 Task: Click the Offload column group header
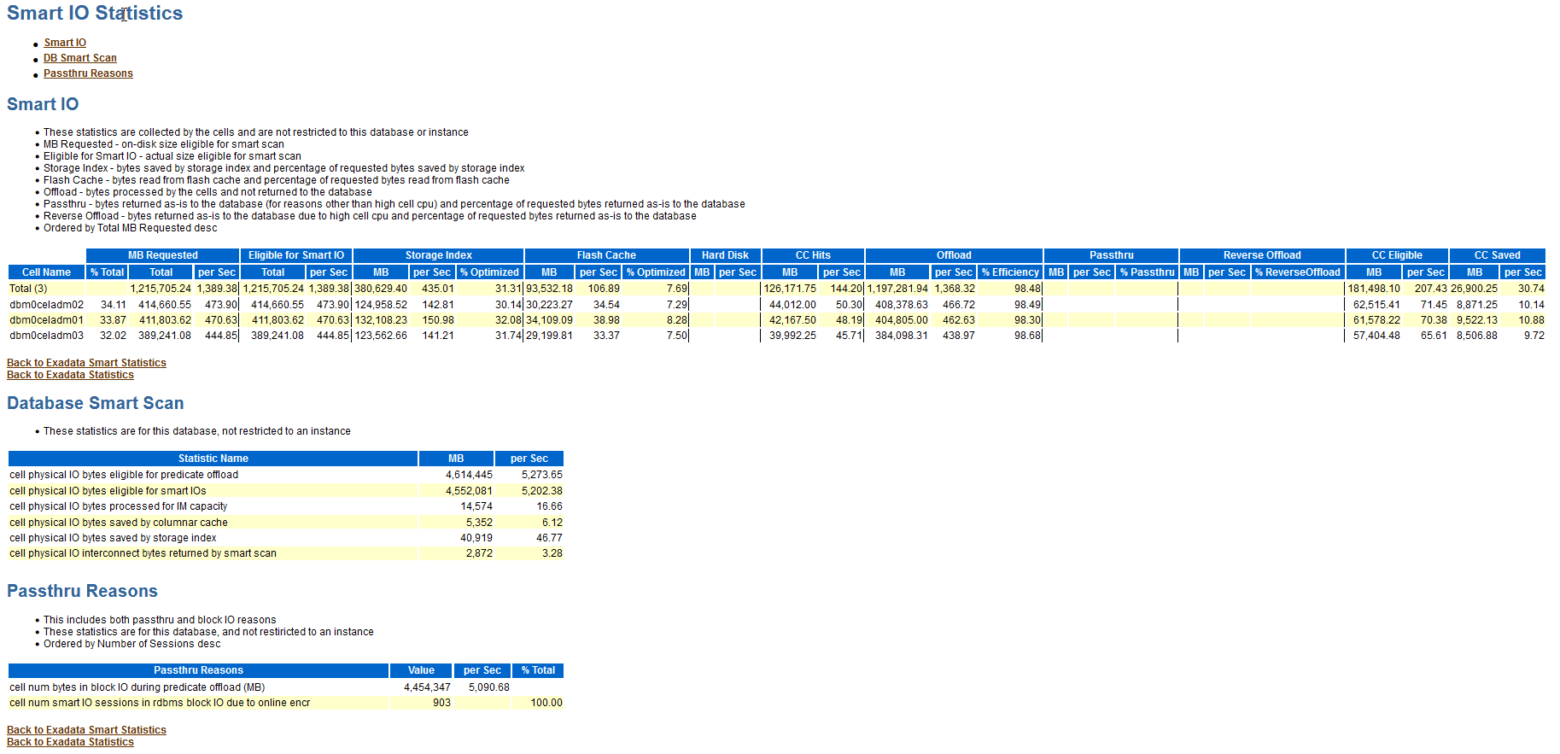(x=954, y=255)
